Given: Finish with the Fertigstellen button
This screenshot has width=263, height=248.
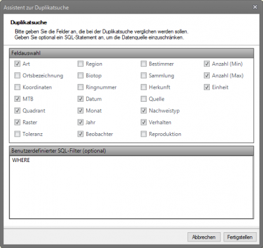Looking at the screenshot, I should pos(240,237).
